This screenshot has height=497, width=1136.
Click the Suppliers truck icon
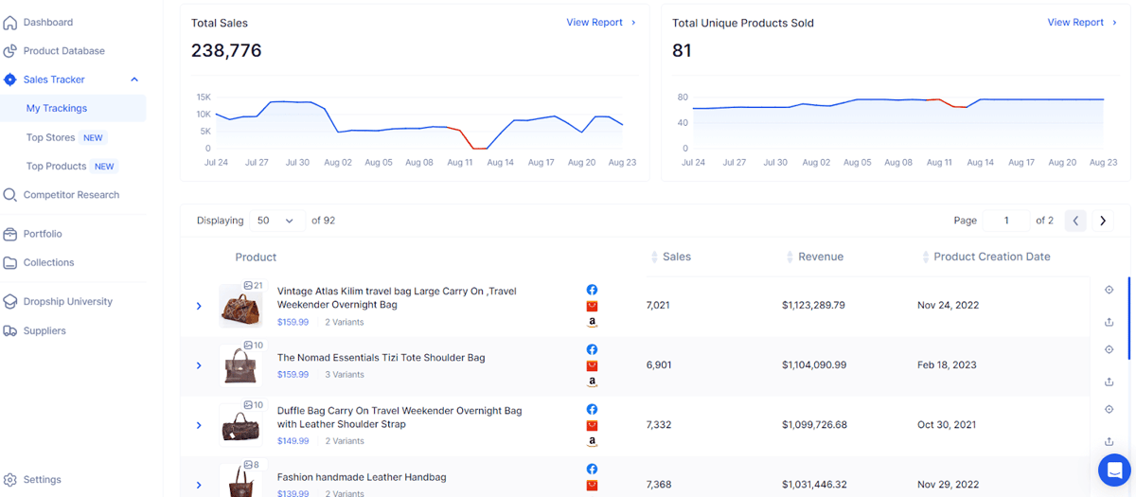(x=10, y=330)
